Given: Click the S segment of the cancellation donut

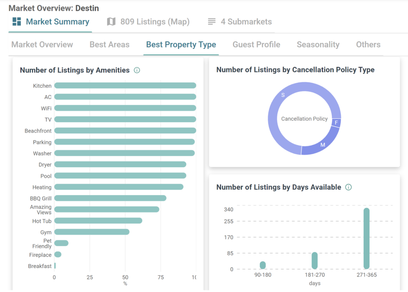Looking at the screenshot, I should [x=283, y=95].
